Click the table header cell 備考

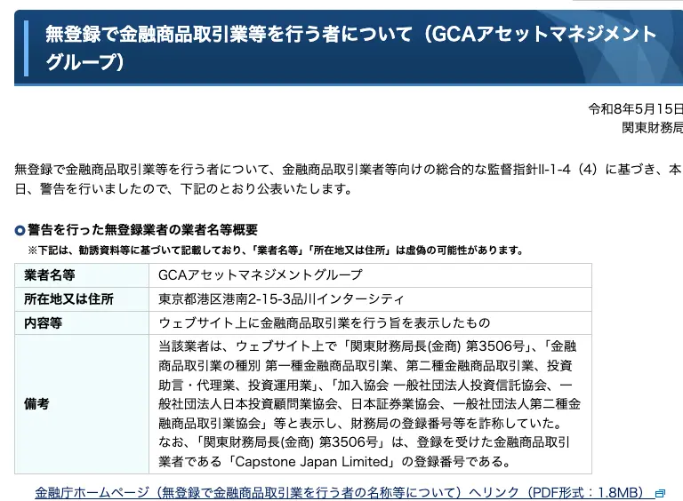coord(82,404)
